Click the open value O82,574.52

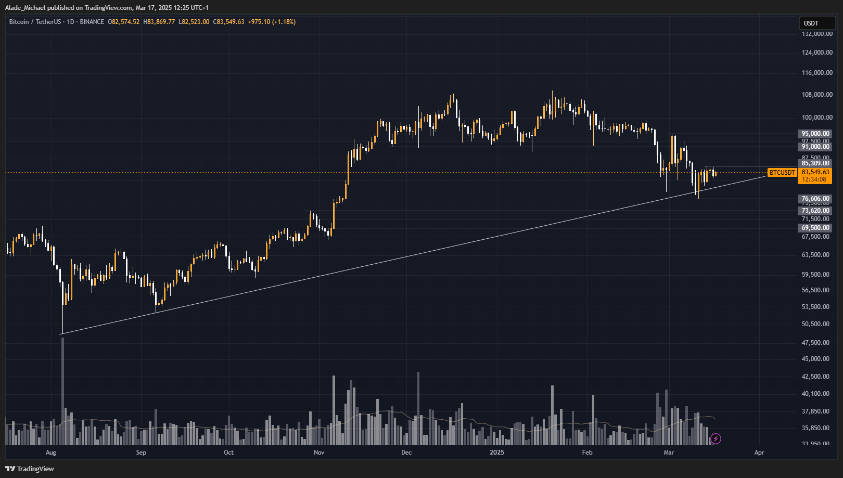point(124,22)
